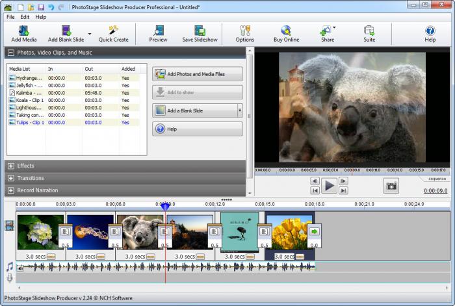Click Add Photos and Media Files button
455x306 pixels.
coord(198,74)
